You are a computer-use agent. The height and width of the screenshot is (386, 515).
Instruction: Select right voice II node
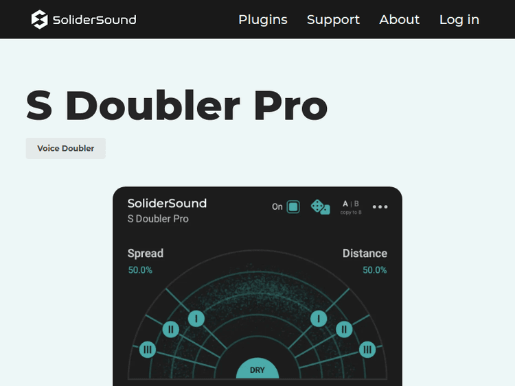tap(344, 329)
